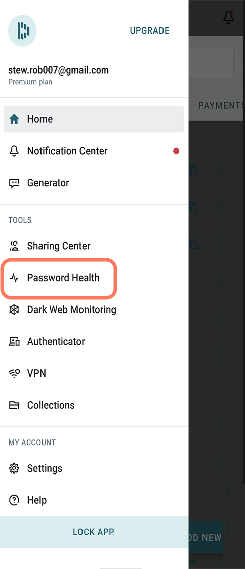245x569 pixels.
Task: Open Notification Center menu entry
Action: (94, 151)
